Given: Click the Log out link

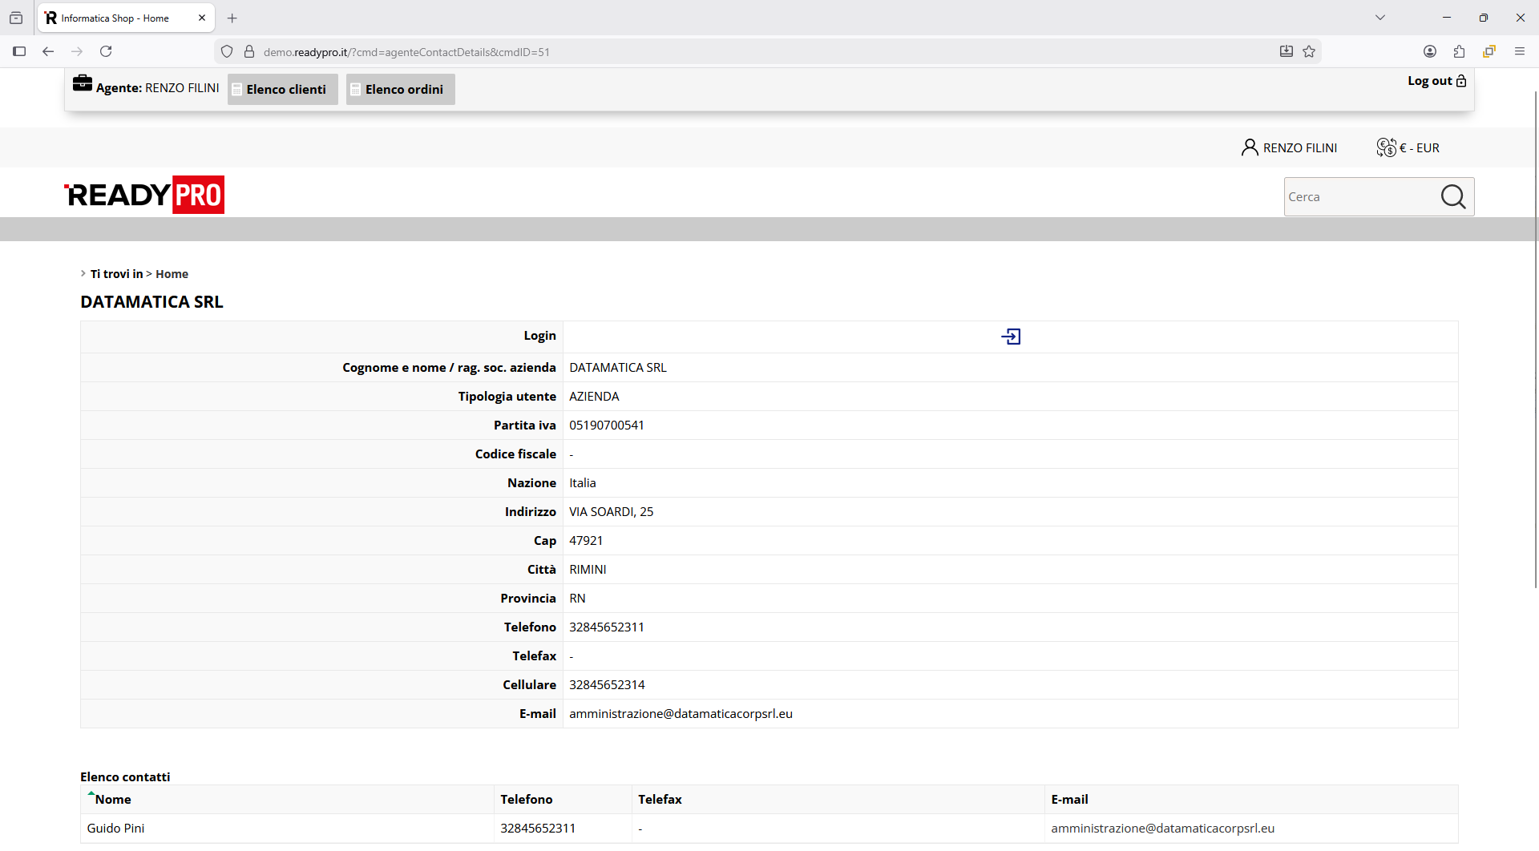Looking at the screenshot, I should pos(1430,81).
